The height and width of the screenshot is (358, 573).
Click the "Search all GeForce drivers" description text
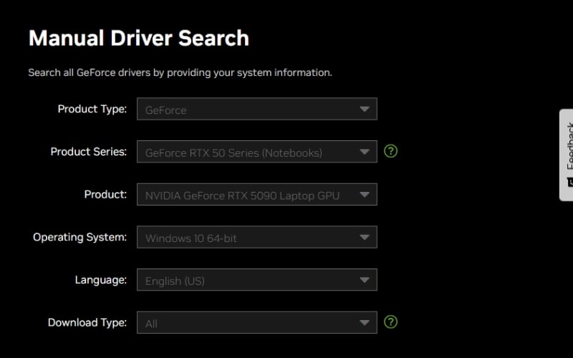[x=180, y=72]
